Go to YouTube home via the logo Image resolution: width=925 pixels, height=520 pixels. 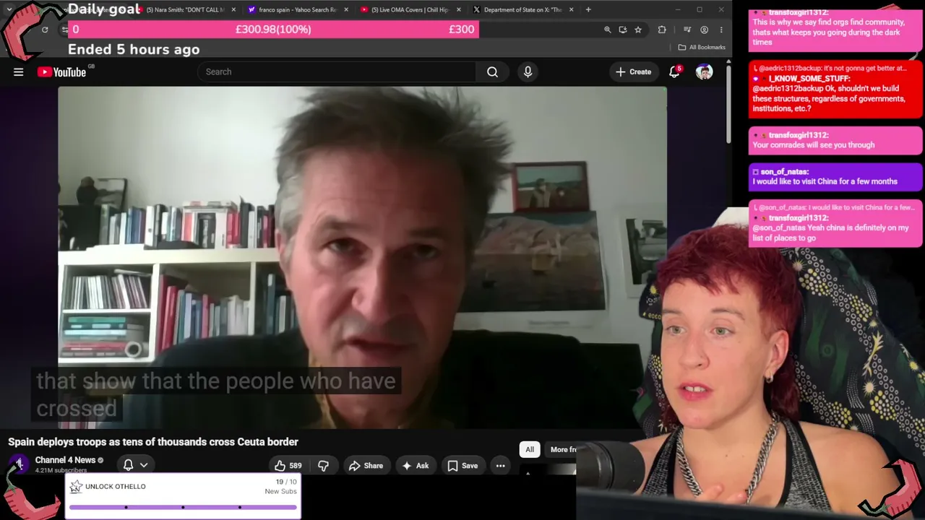(62, 71)
